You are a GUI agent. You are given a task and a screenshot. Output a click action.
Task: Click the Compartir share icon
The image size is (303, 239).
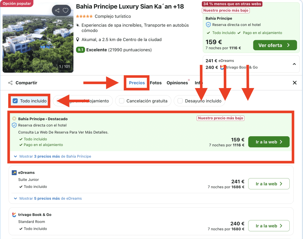11,83
